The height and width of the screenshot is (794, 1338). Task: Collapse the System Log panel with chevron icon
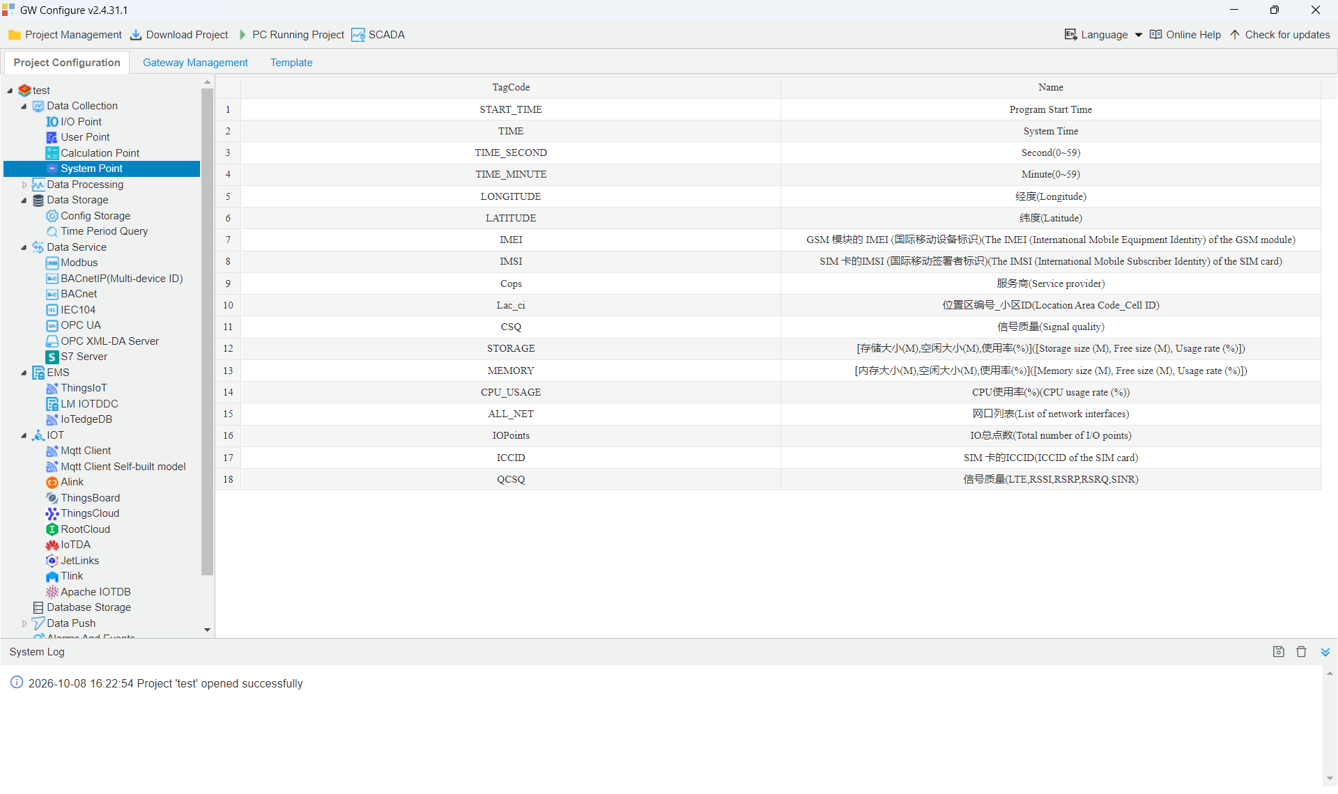click(x=1325, y=652)
